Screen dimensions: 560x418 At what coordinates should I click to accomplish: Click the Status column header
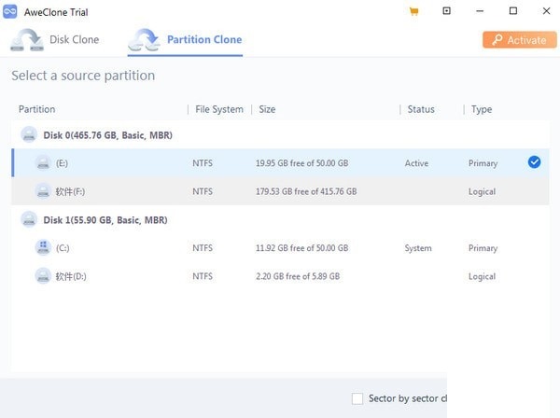(x=421, y=109)
